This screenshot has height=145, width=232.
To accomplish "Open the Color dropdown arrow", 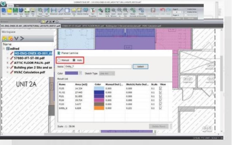I will tap(80, 73).
